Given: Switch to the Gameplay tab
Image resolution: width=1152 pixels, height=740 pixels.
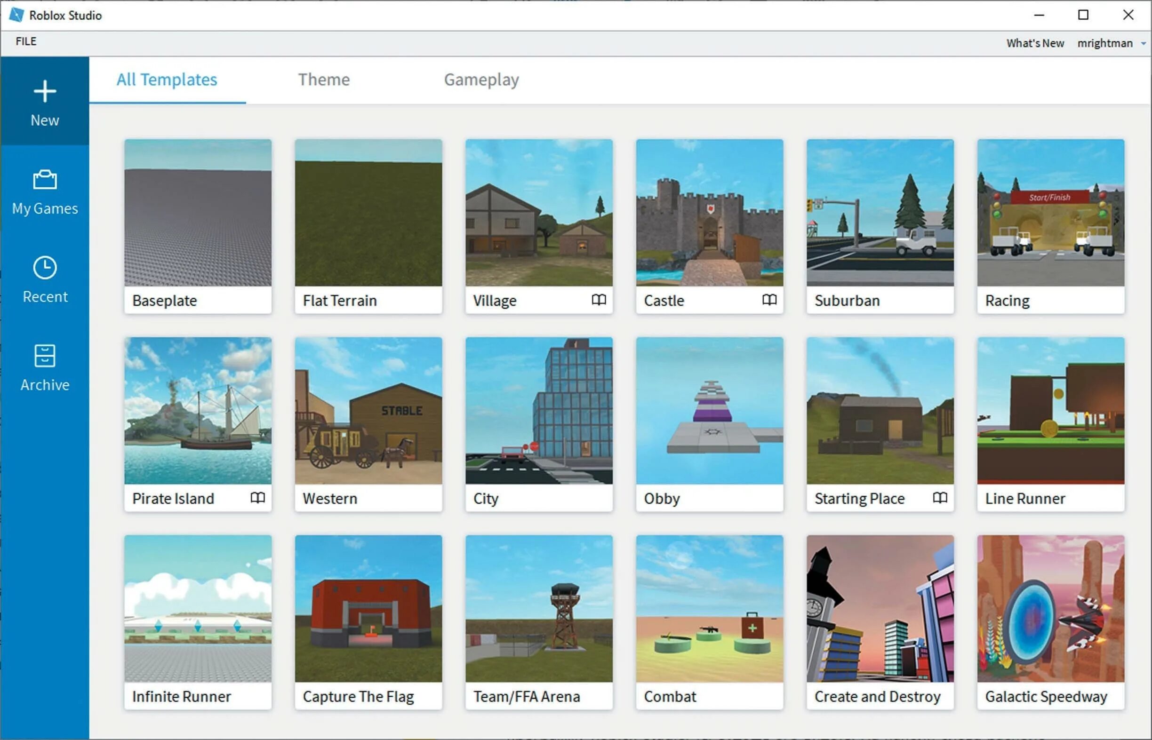Looking at the screenshot, I should 481,80.
